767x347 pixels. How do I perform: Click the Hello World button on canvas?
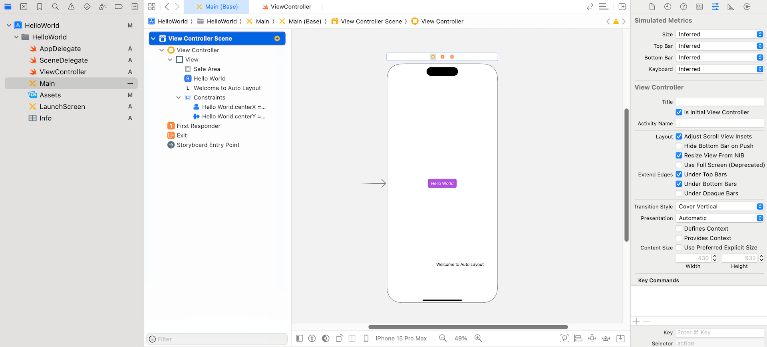(x=442, y=183)
